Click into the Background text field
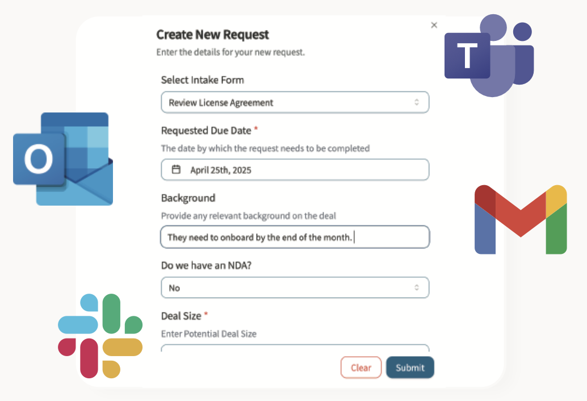This screenshot has width=587, height=401. 295,237
